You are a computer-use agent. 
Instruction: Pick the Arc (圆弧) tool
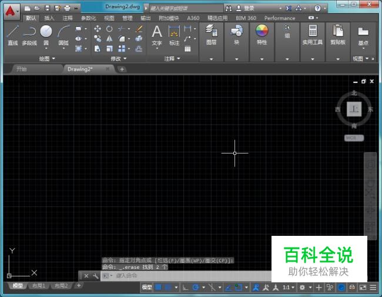(63, 32)
